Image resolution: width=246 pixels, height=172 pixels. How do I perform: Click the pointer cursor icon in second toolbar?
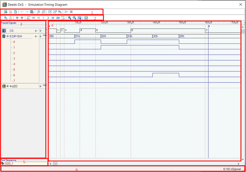(x=6, y=18)
